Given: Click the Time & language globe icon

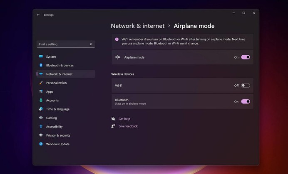Looking at the screenshot, I should pyautogui.click(x=41, y=109).
